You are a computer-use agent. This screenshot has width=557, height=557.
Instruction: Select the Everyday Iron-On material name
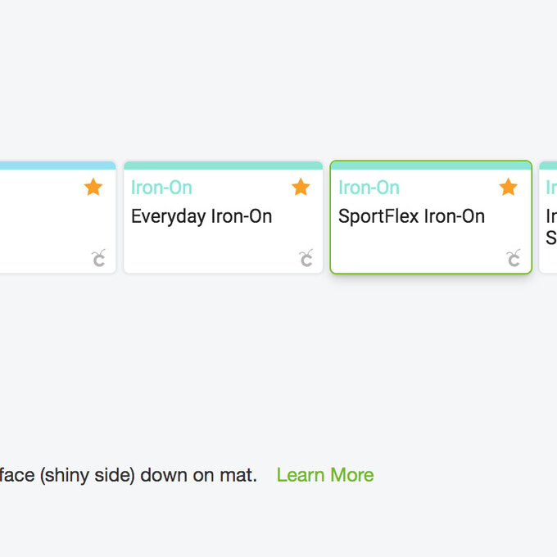tap(202, 216)
